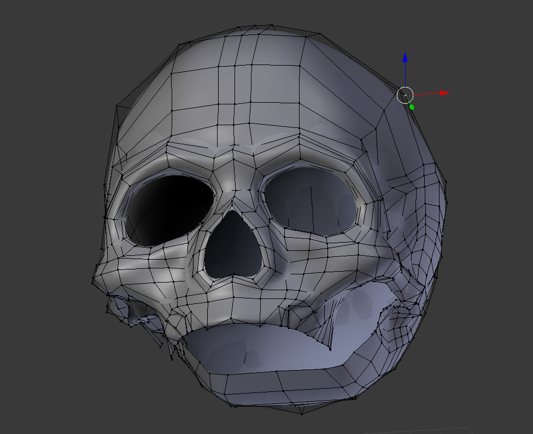
Task: Click the blue Z-axis arrow tip of the gizmo
Action: pos(405,57)
